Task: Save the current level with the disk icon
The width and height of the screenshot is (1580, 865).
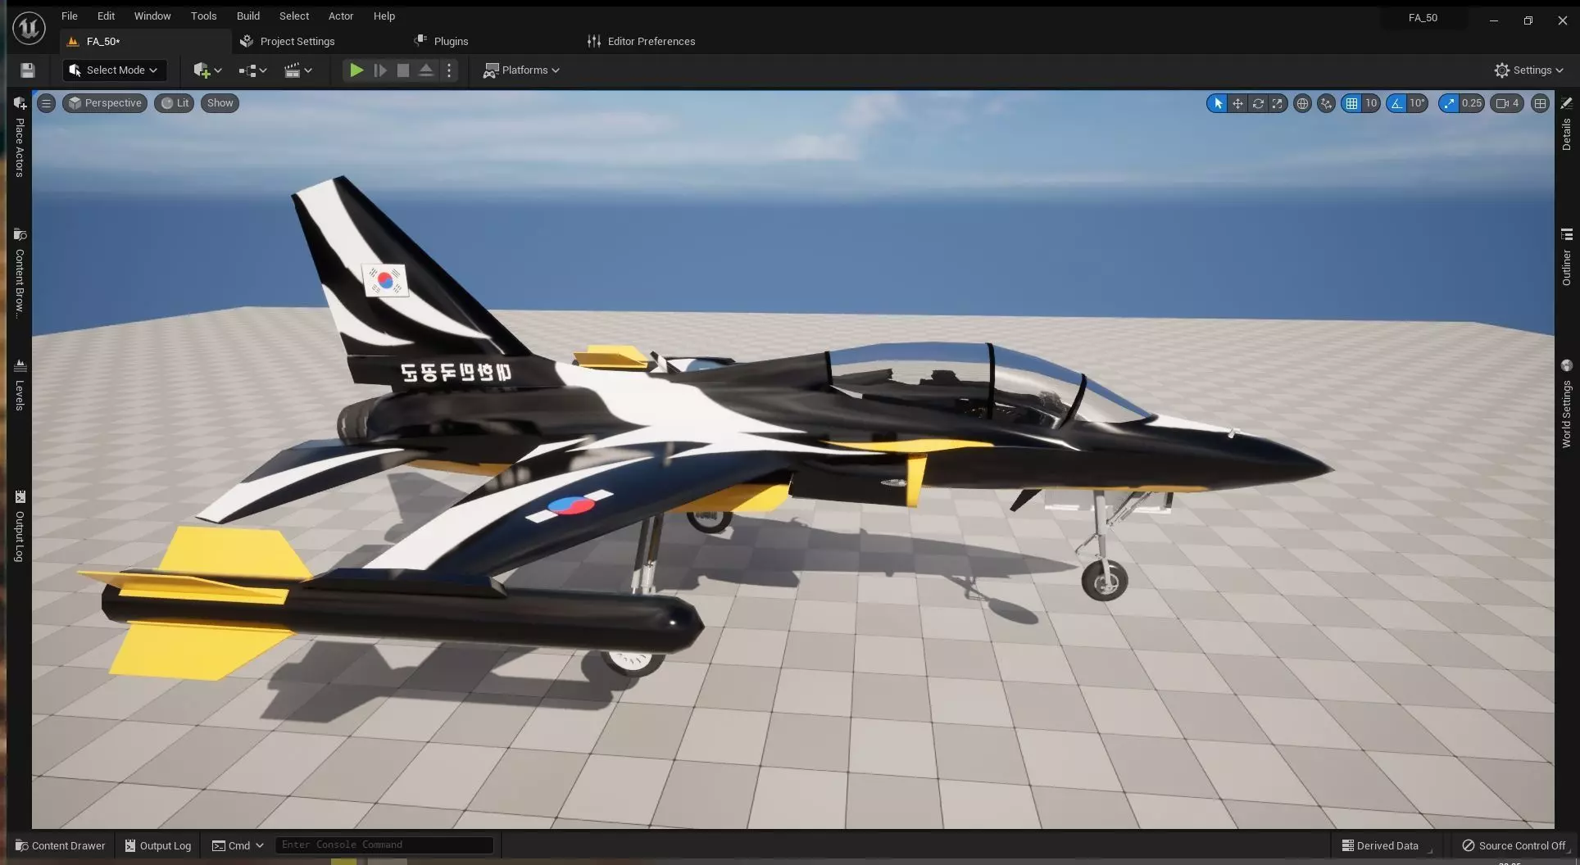Action: click(x=28, y=70)
